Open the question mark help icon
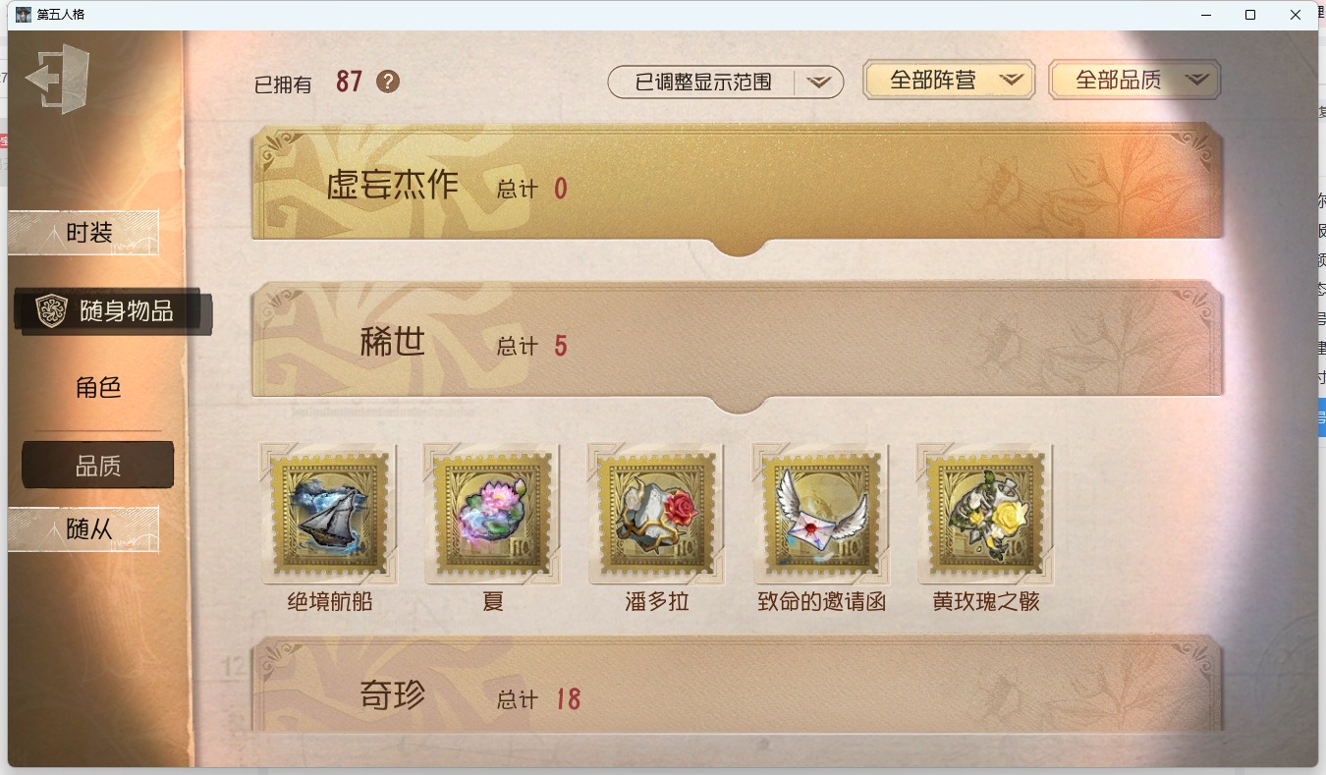The height and width of the screenshot is (775, 1326). pyautogui.click(x=388, y=82)
